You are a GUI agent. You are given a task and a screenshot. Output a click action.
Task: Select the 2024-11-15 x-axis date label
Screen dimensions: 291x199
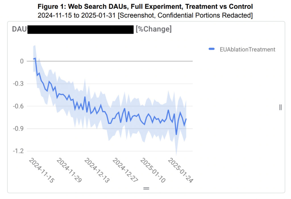click(x=41, y=171)
